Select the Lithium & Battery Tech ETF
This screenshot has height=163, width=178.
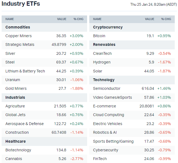coord(25,71)
